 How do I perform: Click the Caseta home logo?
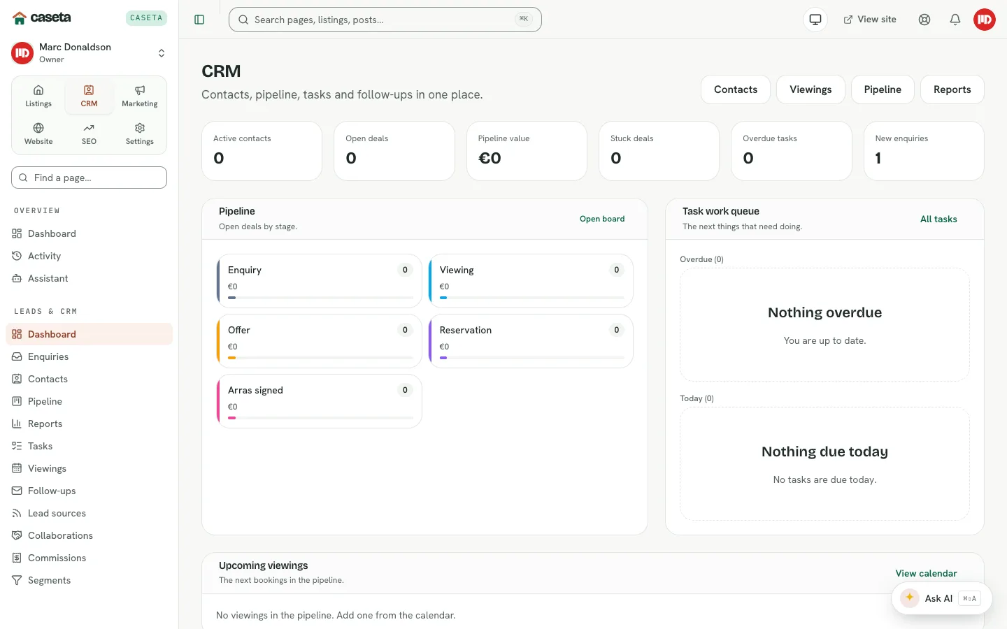pyautogui.click(x=42, y=17)
